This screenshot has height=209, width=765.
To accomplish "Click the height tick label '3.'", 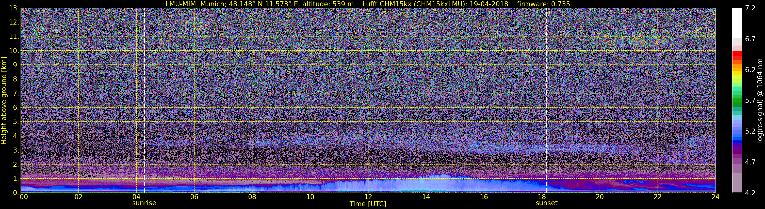I will 16,150.
